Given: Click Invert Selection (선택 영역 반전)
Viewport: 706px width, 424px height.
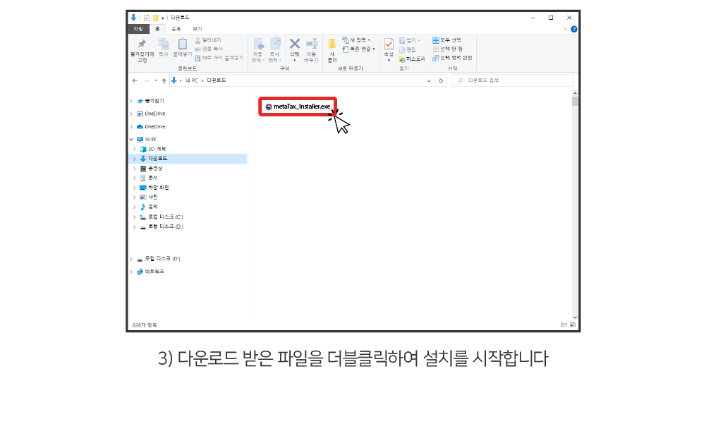Looking at the screenshot, I should click(452, 58).
